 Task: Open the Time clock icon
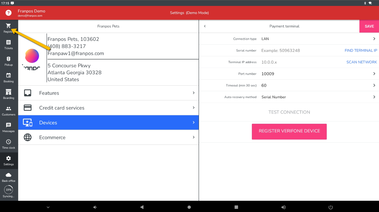coord(8,142)
